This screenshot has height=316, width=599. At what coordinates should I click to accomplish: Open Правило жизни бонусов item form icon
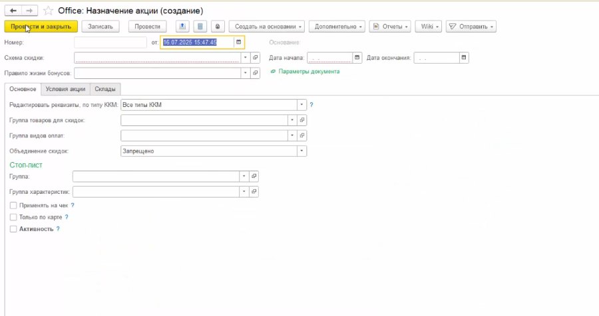point(255,73)
